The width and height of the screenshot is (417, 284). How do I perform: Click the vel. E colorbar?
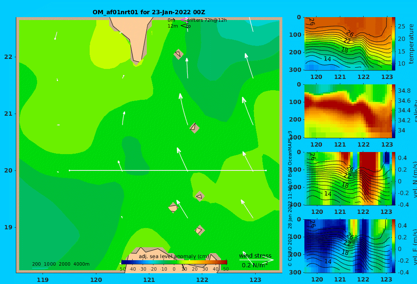coord(394,246)
